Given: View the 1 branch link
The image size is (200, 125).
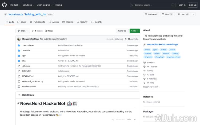Looking at the screenshot, I should [x=37, y=31].
